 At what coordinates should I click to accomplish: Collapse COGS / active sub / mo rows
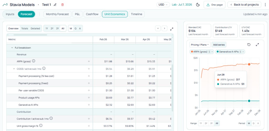[x=14, y=69]
